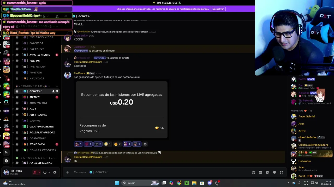
Task: Open the TIKTOK channel
Action: (x=37, y=61)
